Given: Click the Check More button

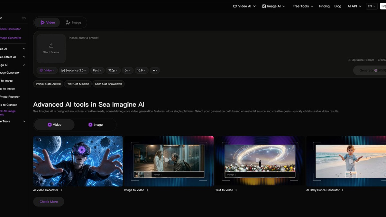Looking at the screenshot, I should point(49,202).
